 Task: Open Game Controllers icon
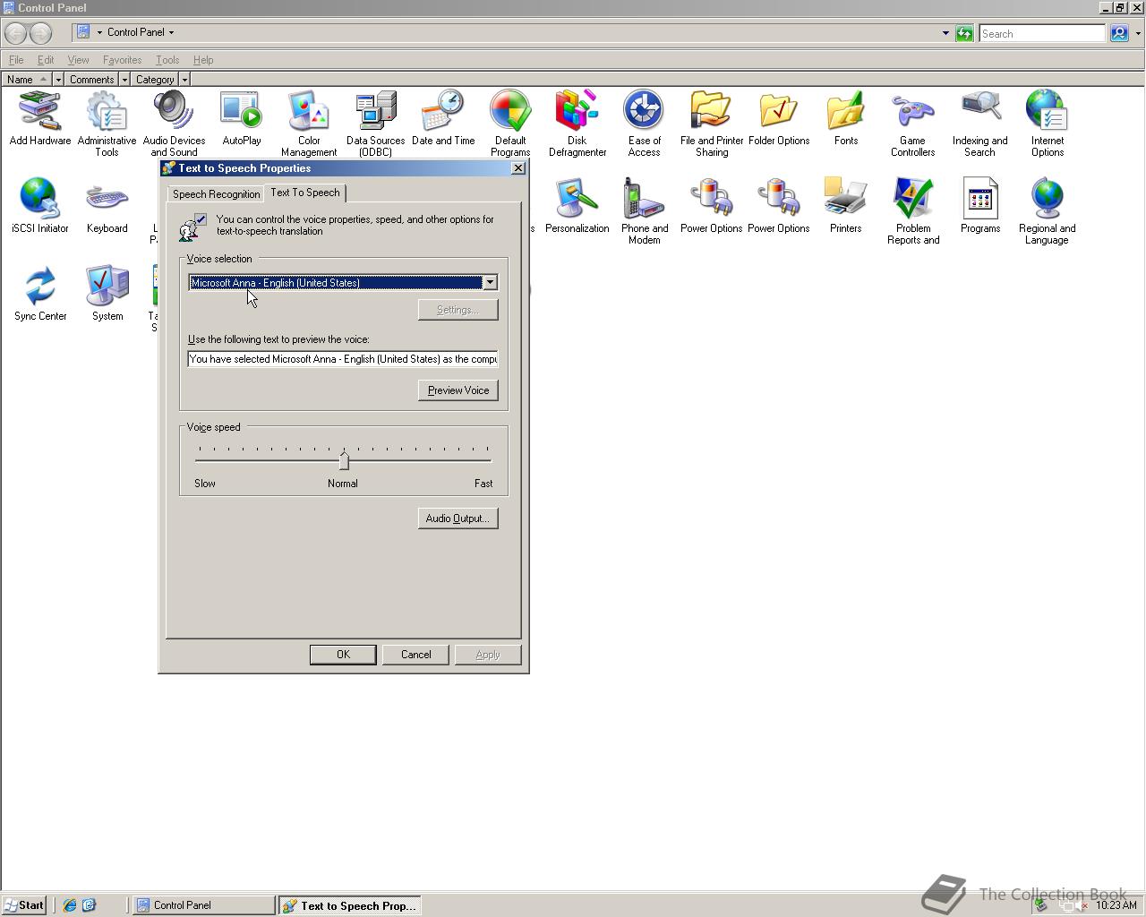tap(912, 124)
